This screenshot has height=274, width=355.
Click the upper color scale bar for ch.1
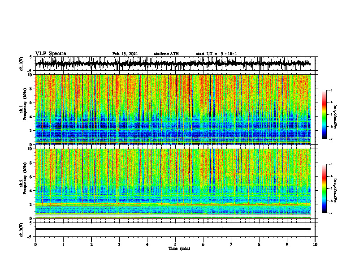click(x=325, y=115)
